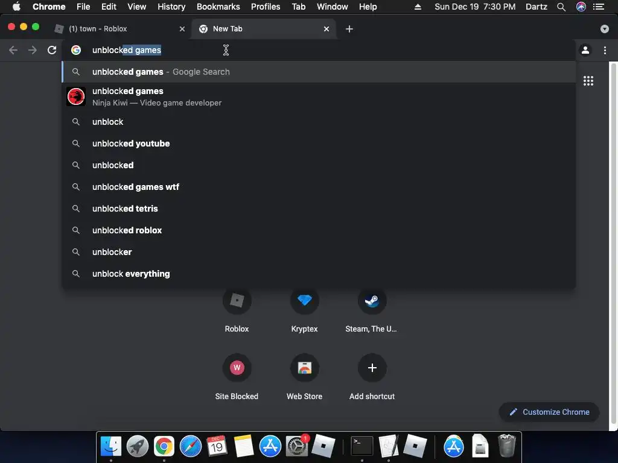
Task: Open Chrome from the dock
Action: point(164,446)
